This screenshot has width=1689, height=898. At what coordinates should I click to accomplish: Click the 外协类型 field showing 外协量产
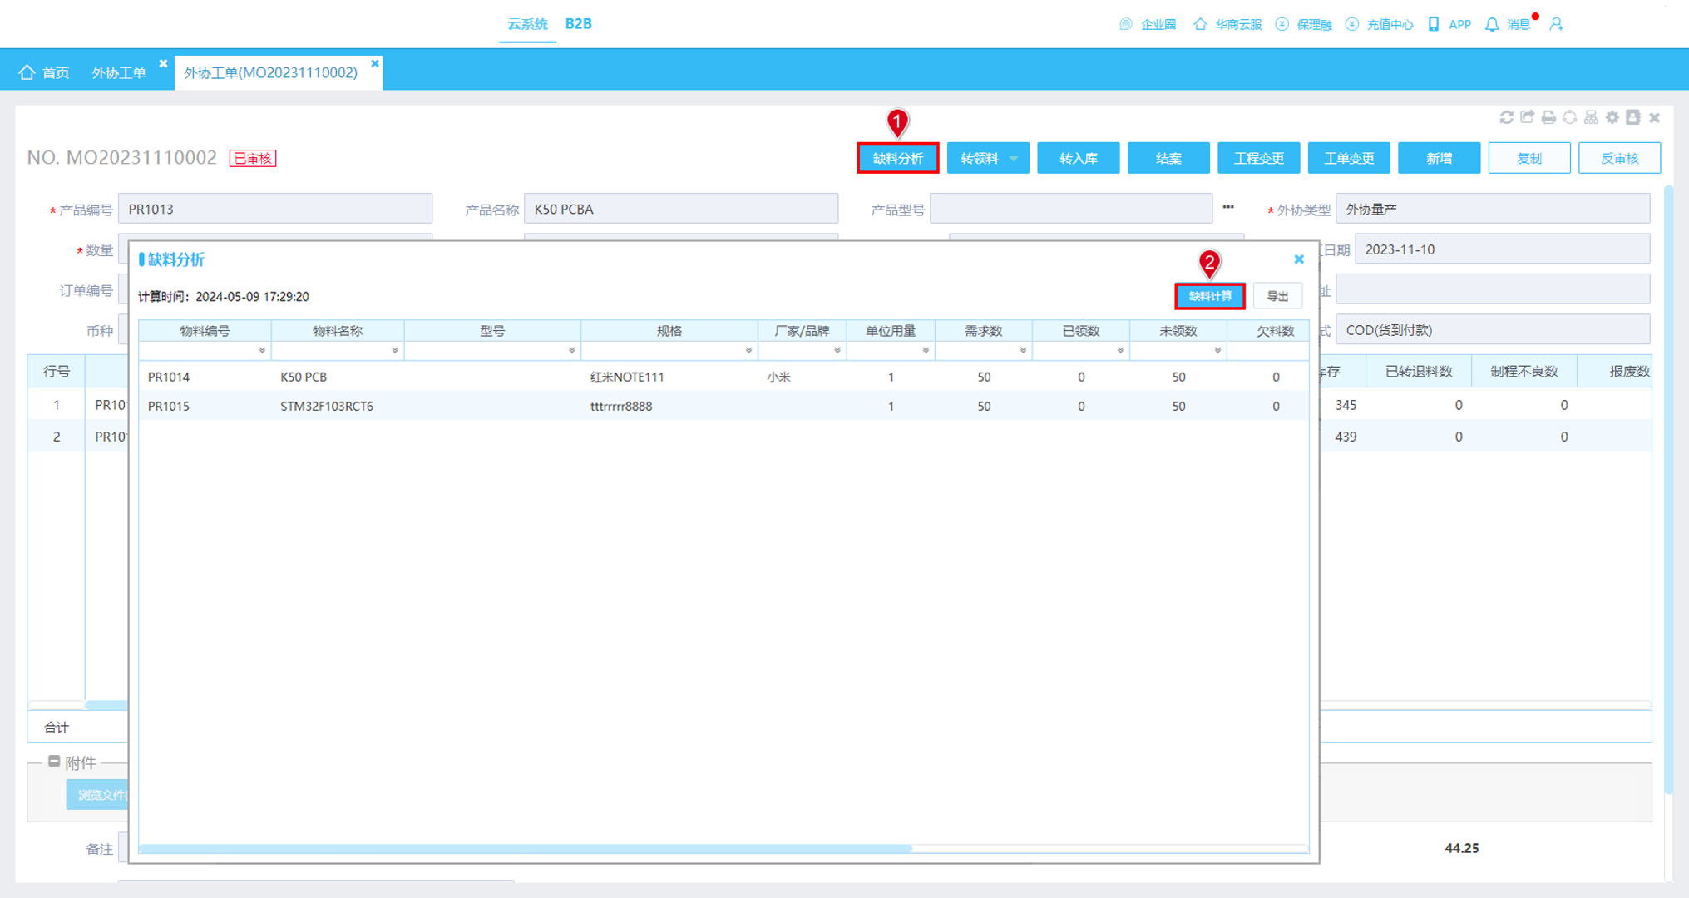coord(1493,209)
